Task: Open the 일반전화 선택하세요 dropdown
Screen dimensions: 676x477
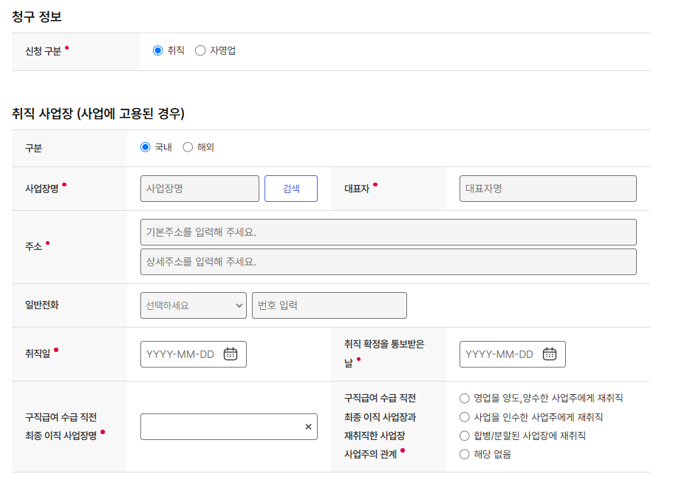Action: click(194, 305)
